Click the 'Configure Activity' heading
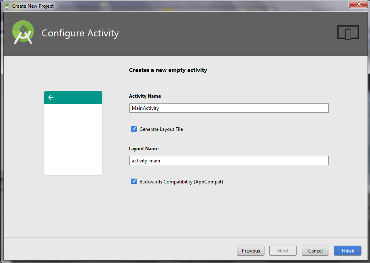The height and width of the screenshot is (263, 370). (x=80, y=33)
